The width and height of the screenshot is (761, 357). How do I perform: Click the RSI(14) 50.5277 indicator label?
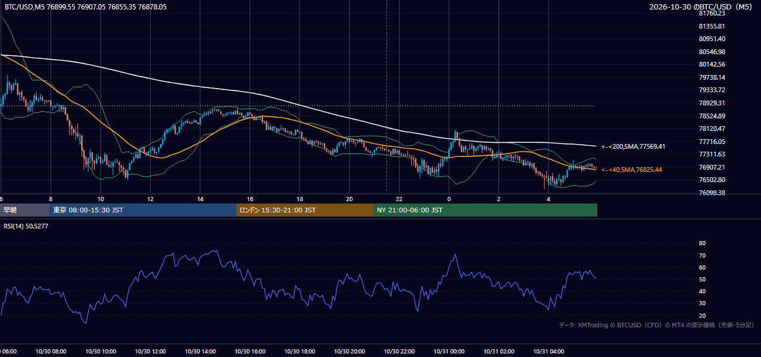click(26, 226)
